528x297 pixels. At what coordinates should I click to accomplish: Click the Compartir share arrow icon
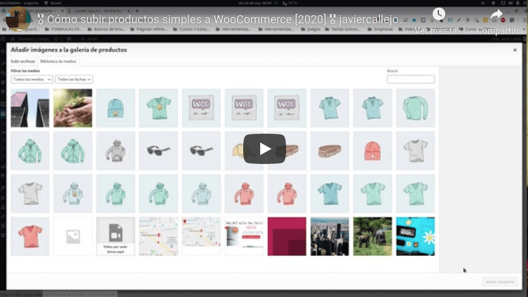496,15
